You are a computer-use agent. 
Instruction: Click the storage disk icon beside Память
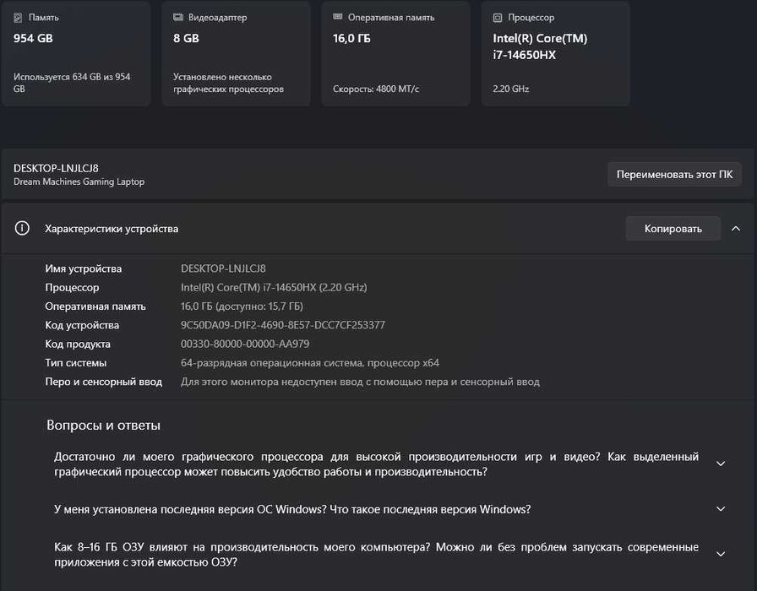pos(18,18)
